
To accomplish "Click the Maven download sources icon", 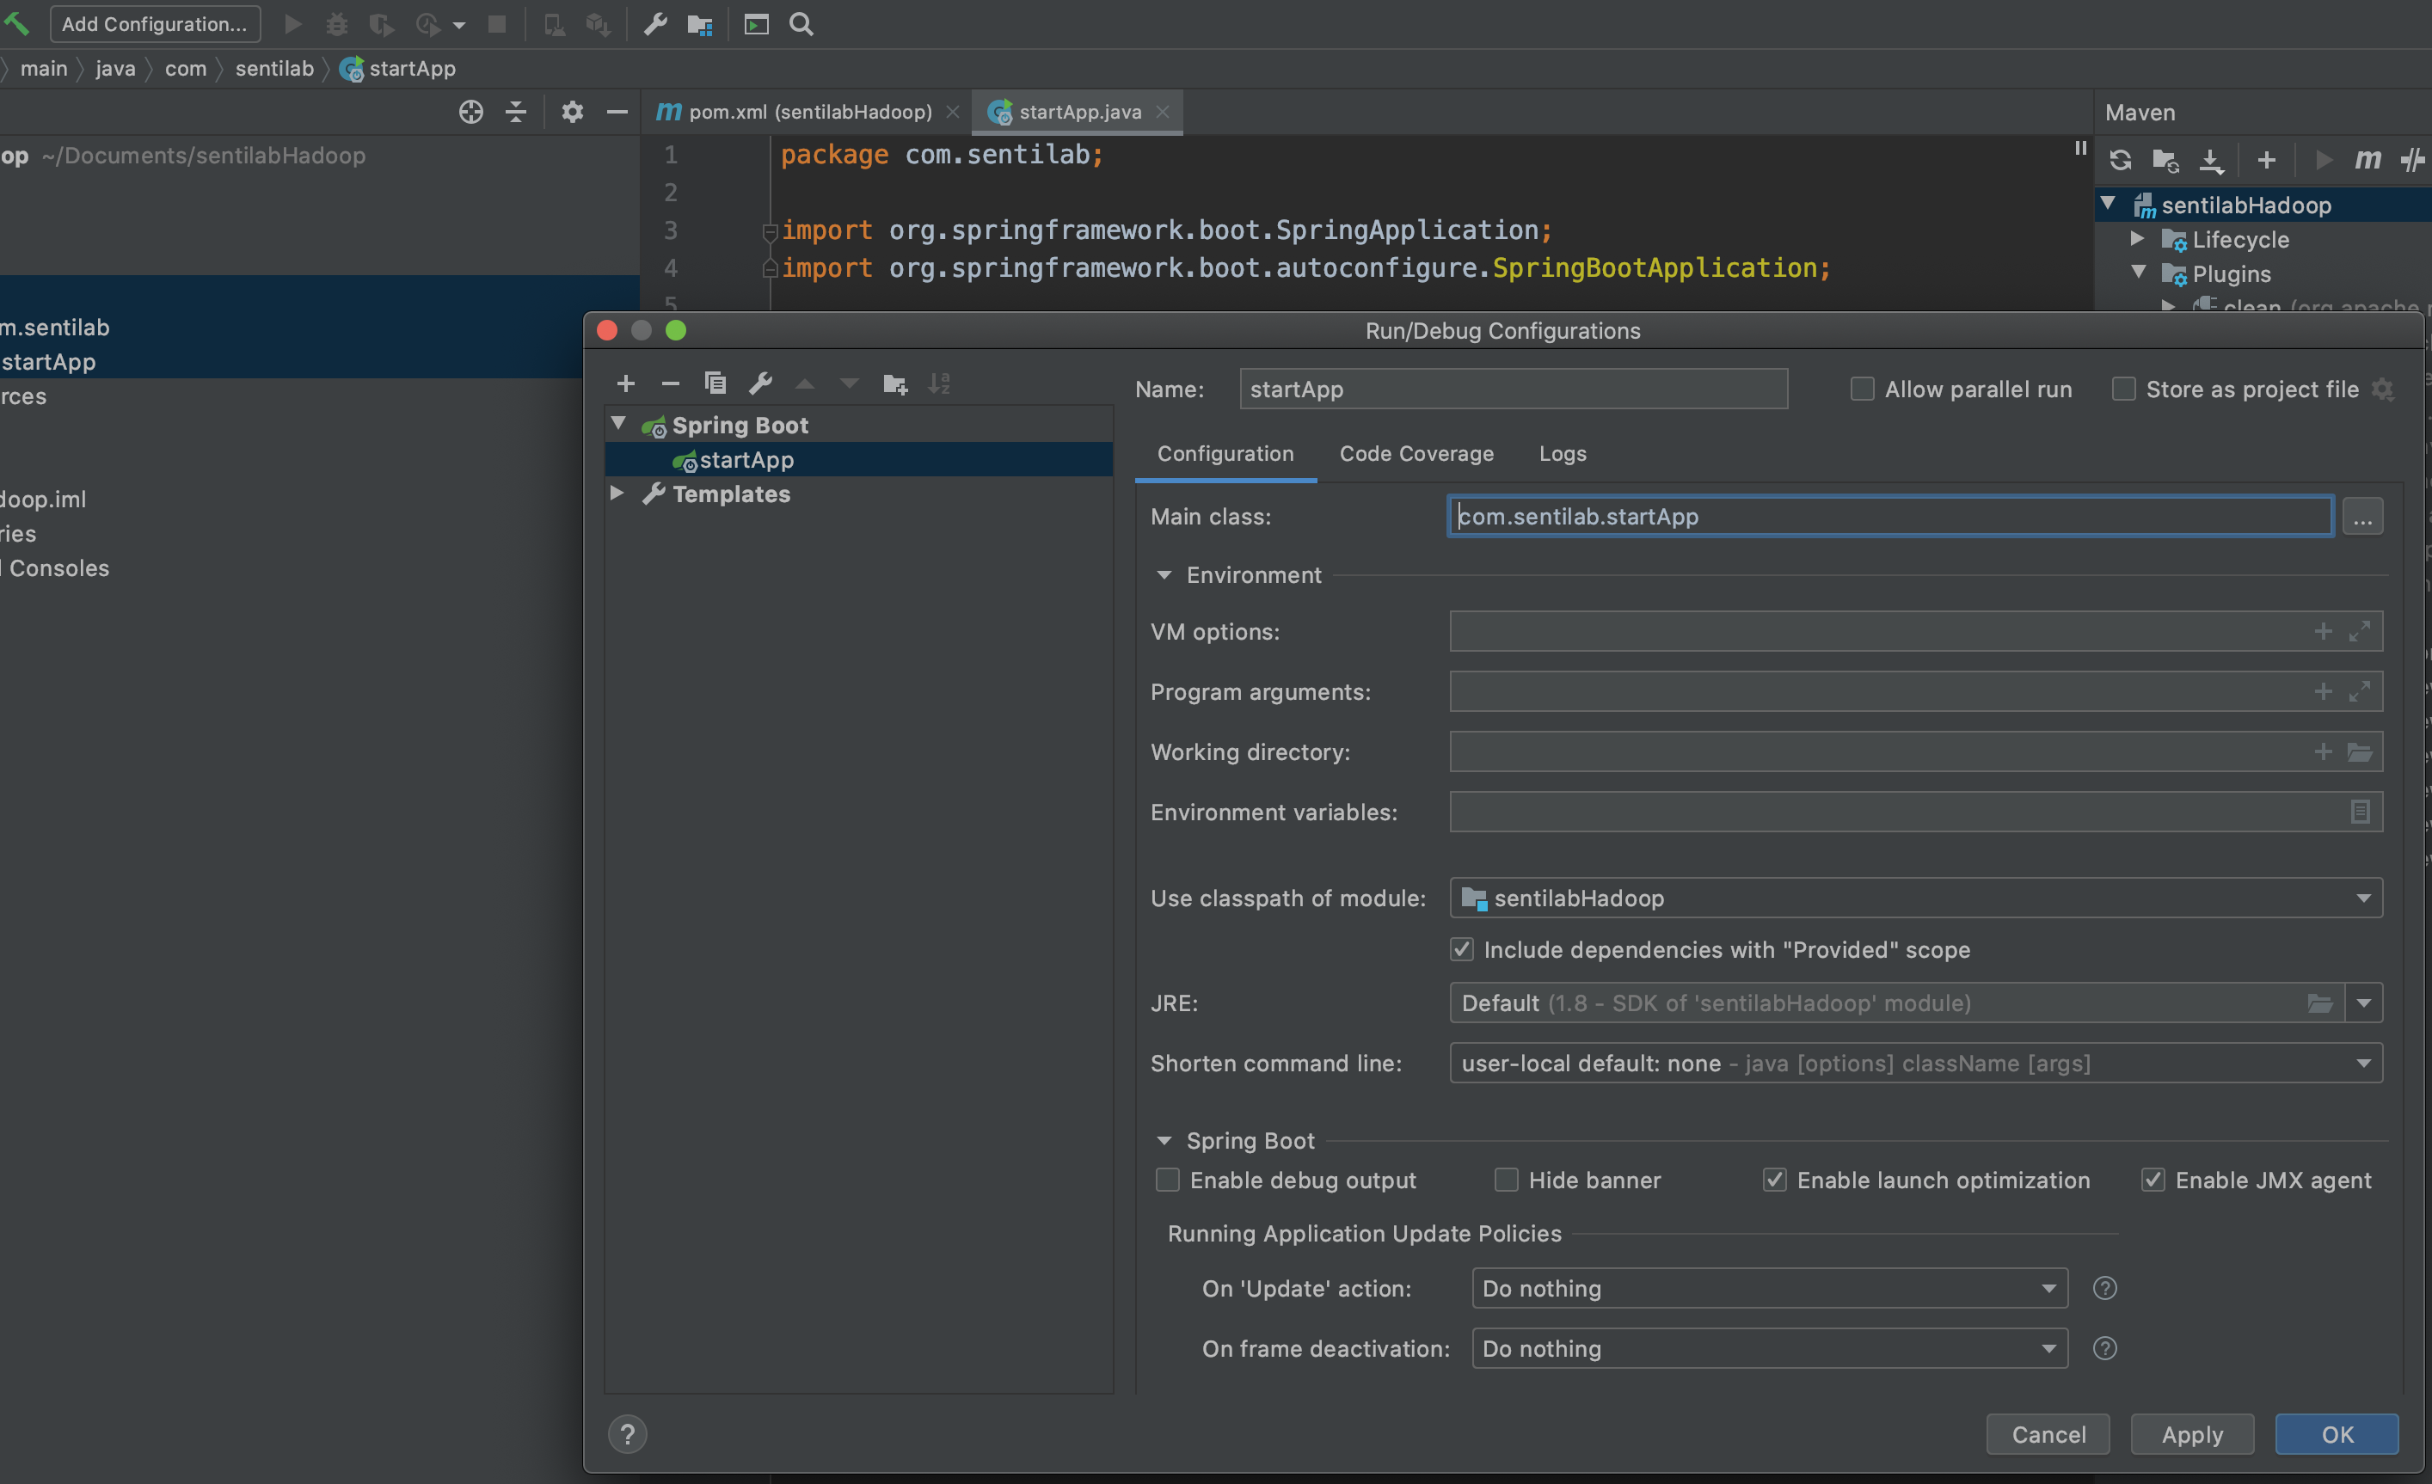I will click(x=2211, y=160).
